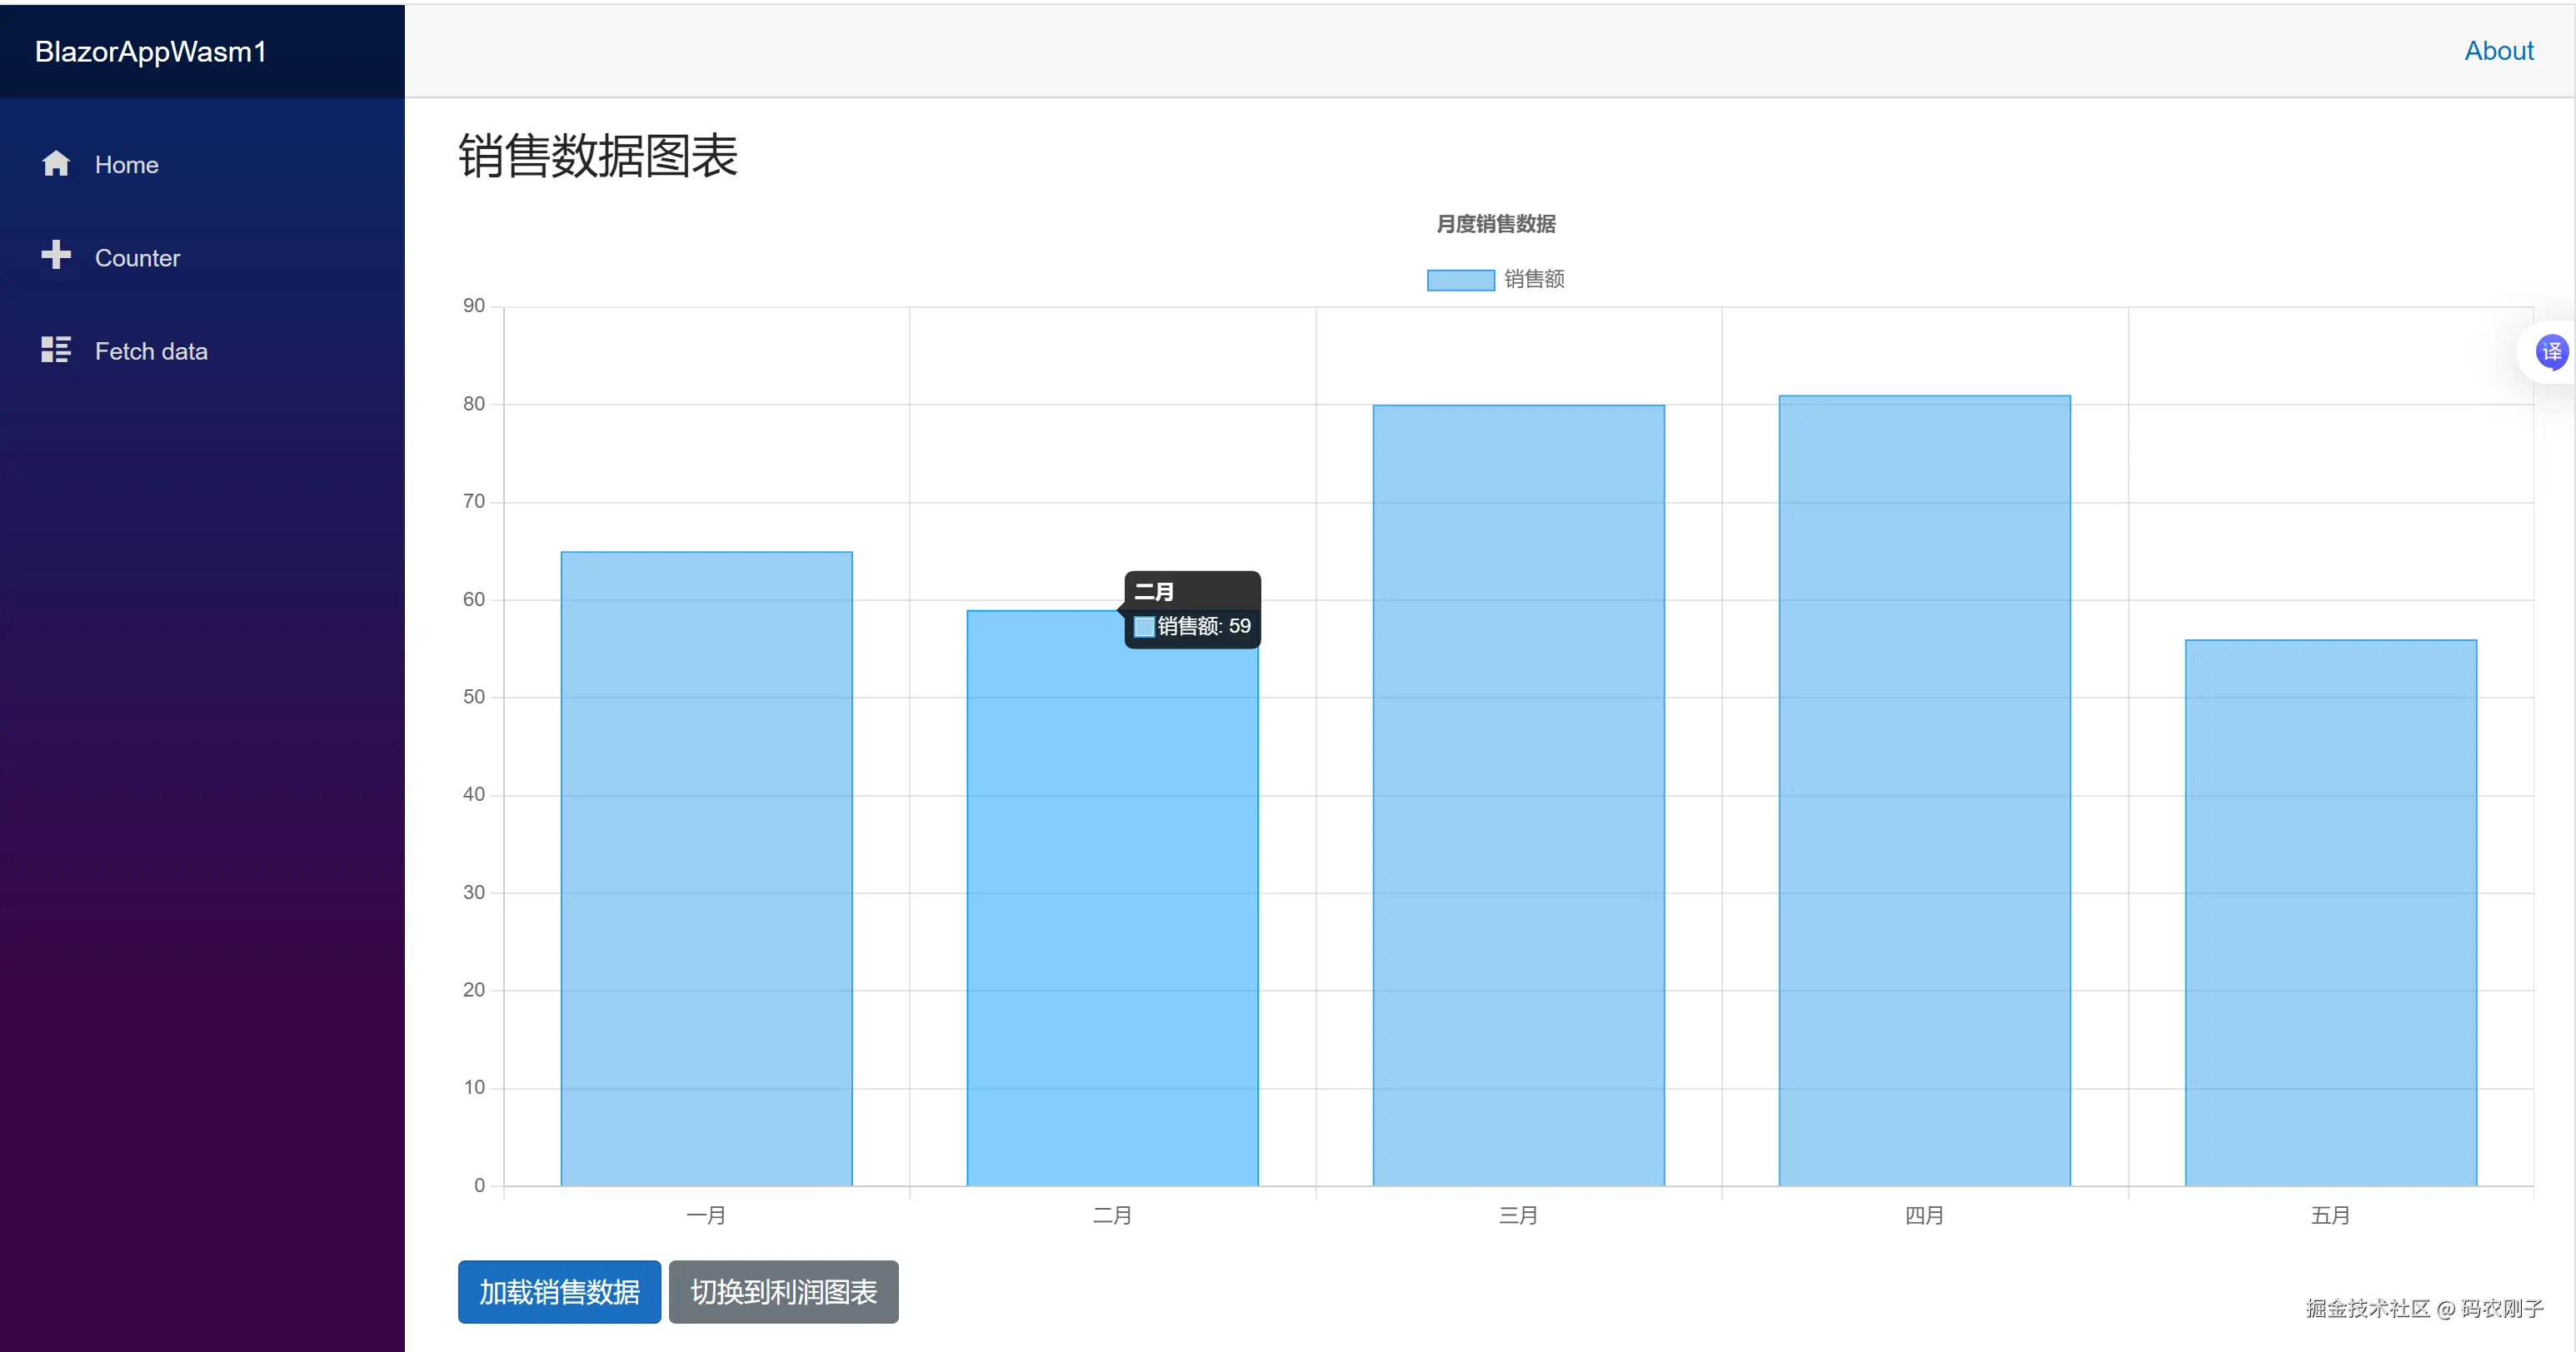Click the 四月 bar in the chart
2576x1352 pixels.
(1924, 789)
